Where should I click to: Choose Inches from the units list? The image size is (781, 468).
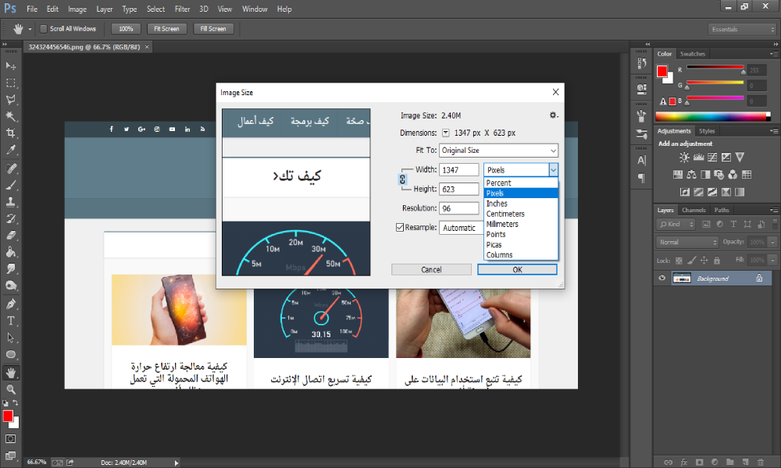click(521, 204)
